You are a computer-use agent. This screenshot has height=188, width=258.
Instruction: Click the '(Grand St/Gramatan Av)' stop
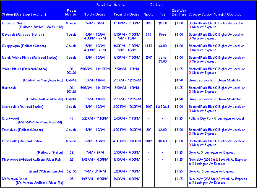[x=45, y=171]
